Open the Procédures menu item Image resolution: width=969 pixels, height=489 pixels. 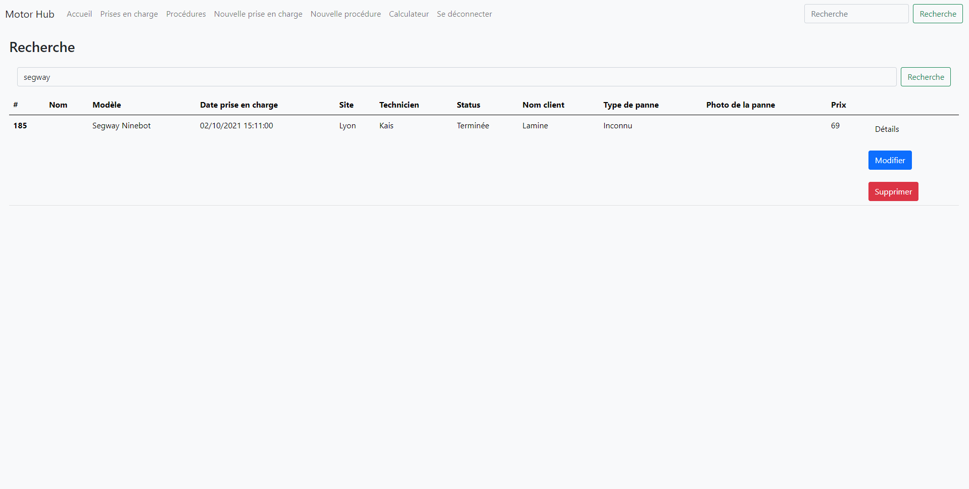(x=186, y=14)
